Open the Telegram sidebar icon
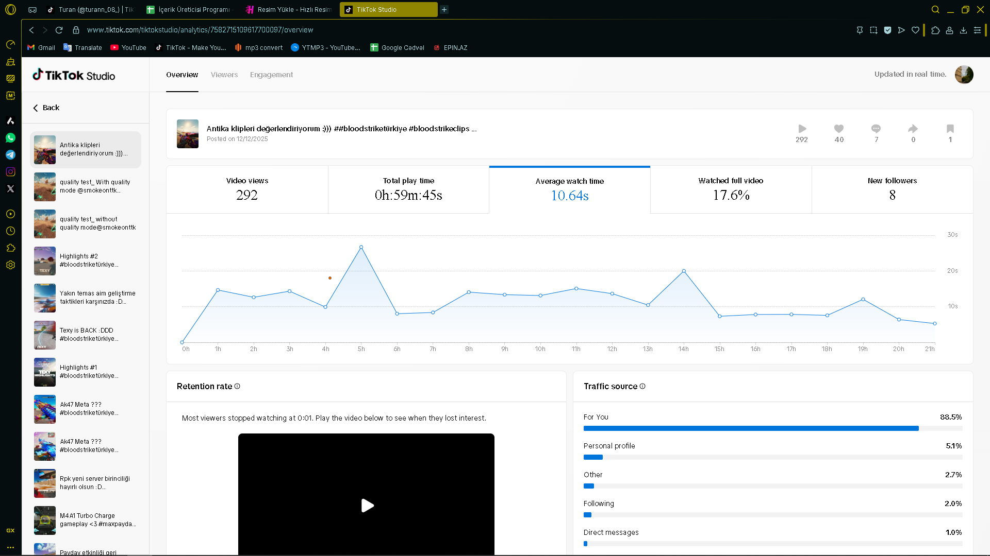Screen dimensions: 990x556 pos(10,155)
